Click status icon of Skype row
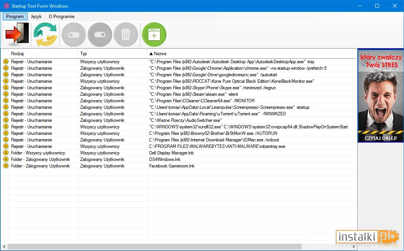Viewport: 404px width, 251px height. tap(6, 87)
